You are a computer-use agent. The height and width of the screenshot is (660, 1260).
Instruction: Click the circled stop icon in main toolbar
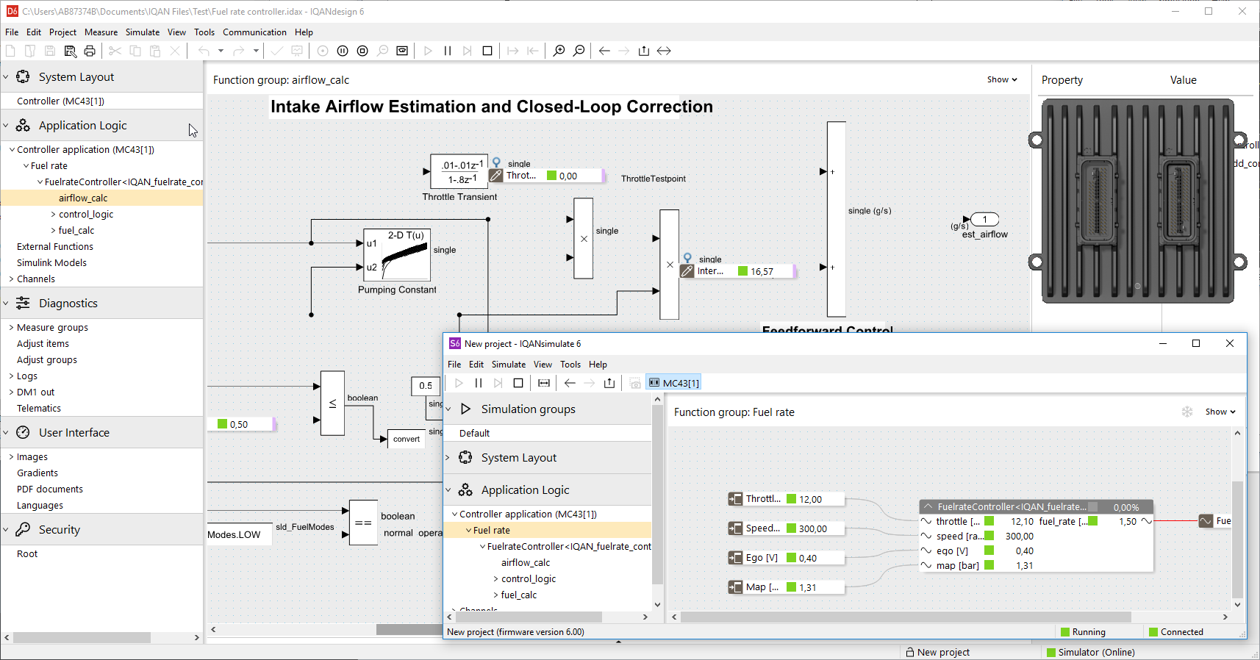coord(362,51)
